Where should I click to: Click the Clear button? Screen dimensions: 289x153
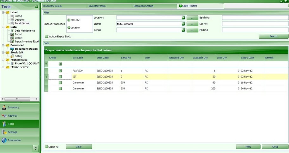[x=79, y=147]
